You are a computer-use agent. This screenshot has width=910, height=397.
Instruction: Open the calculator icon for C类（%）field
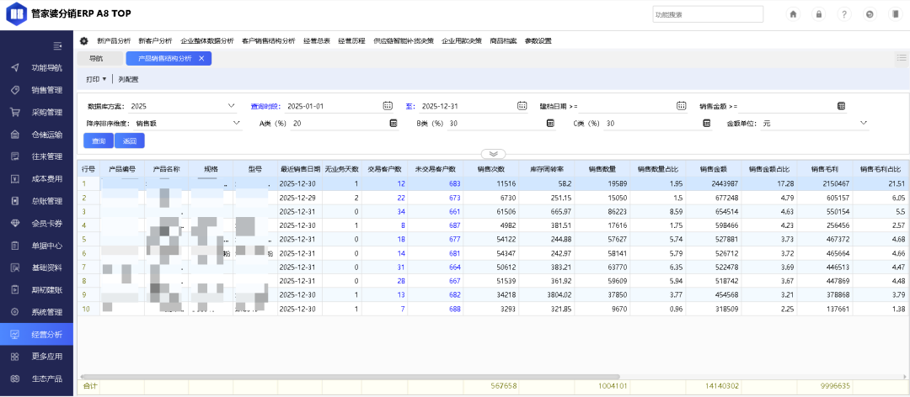[x=706, y=123]
